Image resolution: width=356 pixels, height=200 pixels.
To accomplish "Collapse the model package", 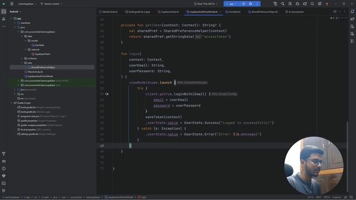I will (x=26, y=41).
